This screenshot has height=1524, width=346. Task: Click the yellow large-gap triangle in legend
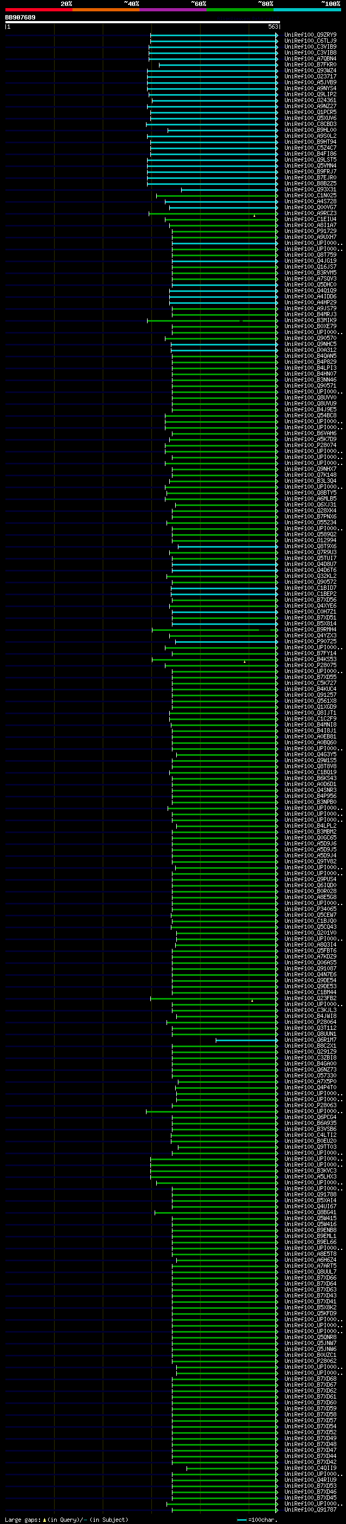[x=44, y=1519]
